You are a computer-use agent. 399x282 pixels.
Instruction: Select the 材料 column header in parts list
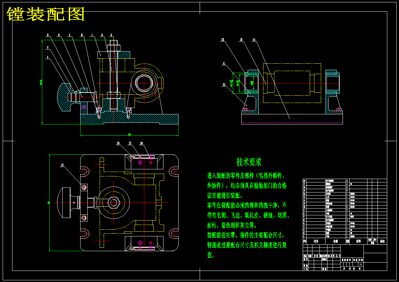(358, 241)
